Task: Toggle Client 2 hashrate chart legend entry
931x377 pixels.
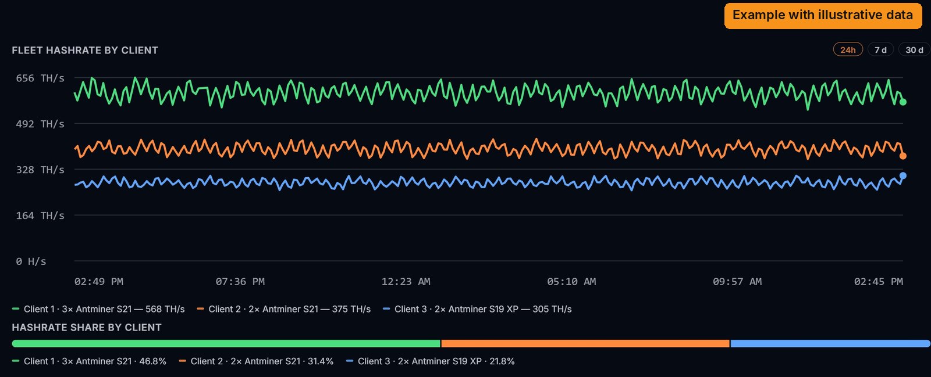Action: tap(283, 309)
